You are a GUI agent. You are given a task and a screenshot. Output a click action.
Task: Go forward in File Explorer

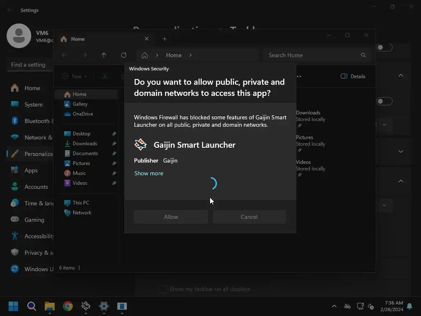pyautogui.click(x=84, y=55)
